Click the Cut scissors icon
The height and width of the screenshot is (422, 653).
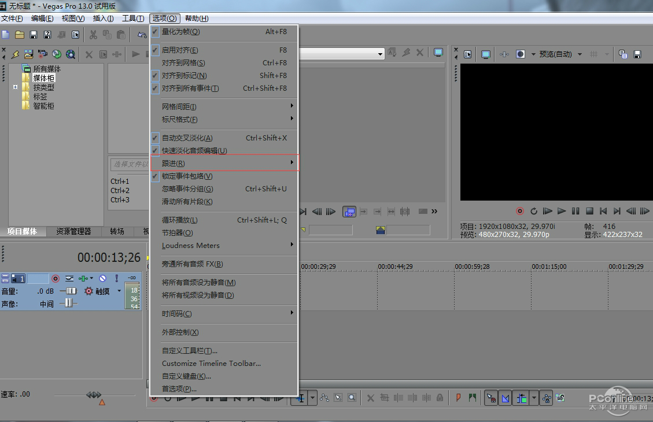[x=93, y=35]
